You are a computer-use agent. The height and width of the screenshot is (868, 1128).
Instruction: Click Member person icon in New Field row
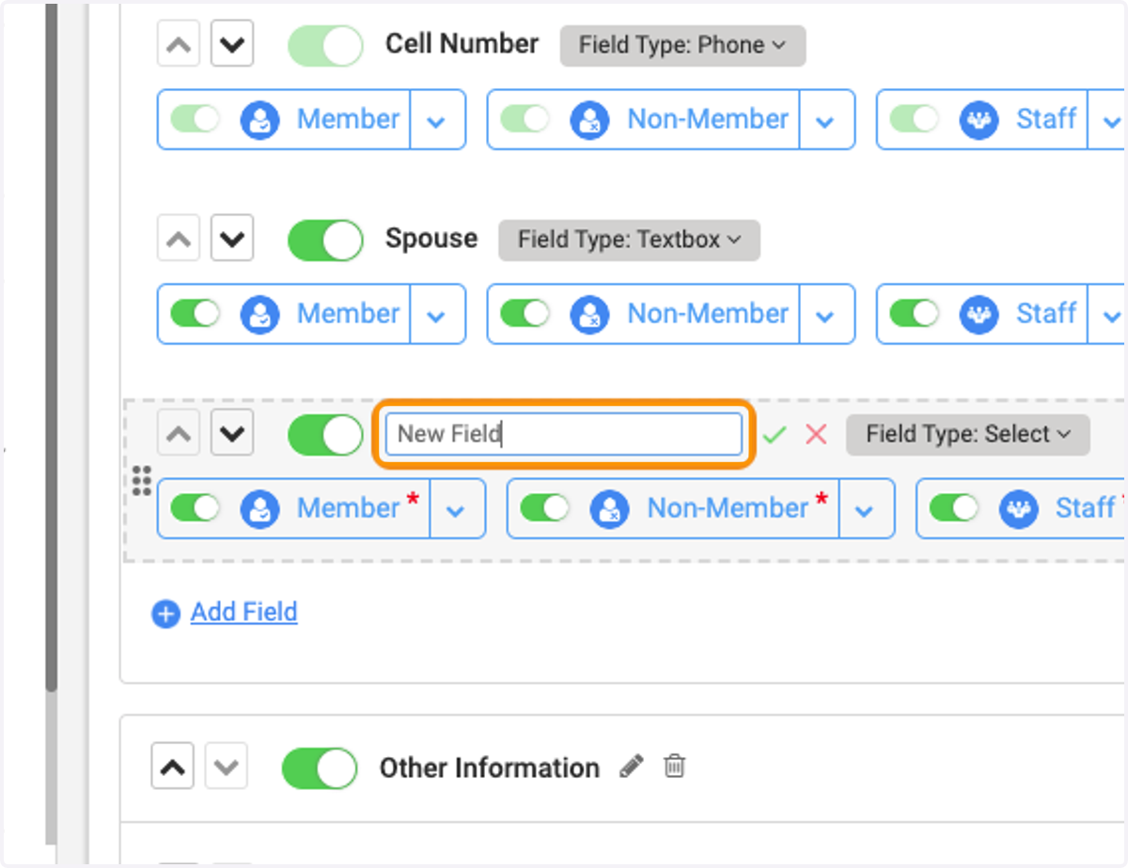point(259,509)
